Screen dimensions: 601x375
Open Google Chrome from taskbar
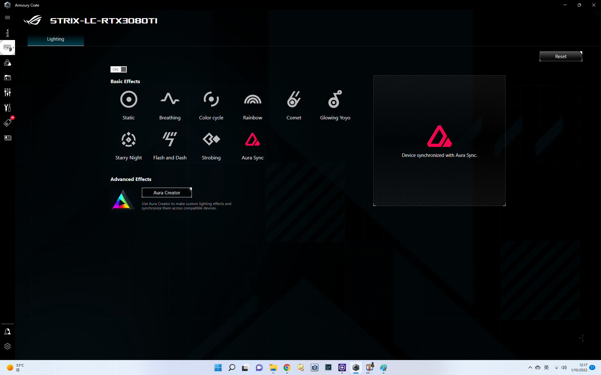tap(287, 367)
